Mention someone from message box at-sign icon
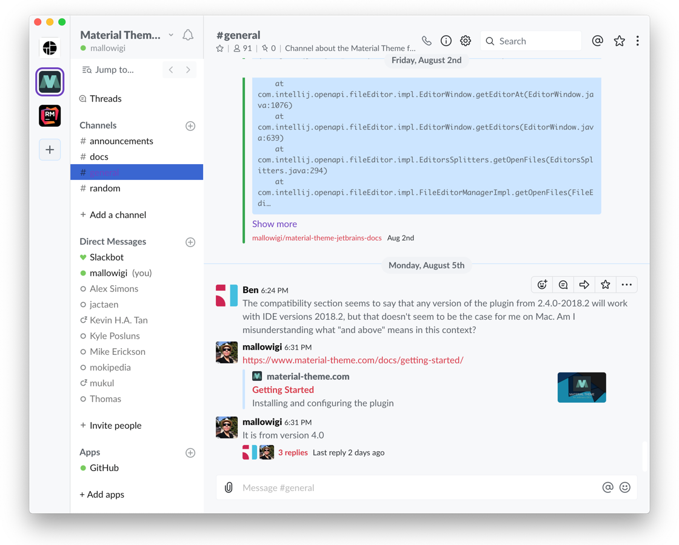This screenshot has width=679, height=545. click(x=608, y=487)
